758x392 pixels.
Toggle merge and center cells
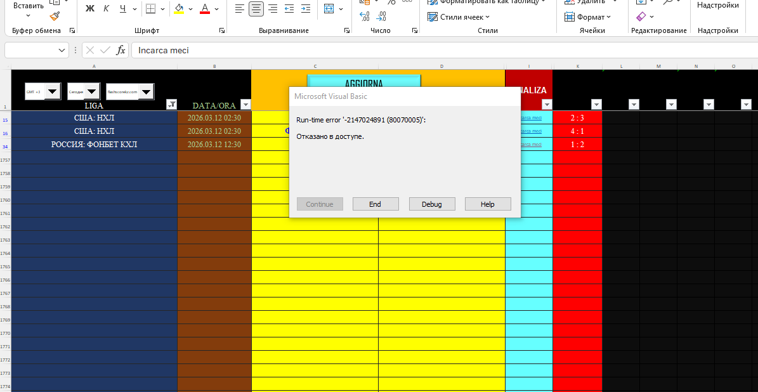coord(329,9)
